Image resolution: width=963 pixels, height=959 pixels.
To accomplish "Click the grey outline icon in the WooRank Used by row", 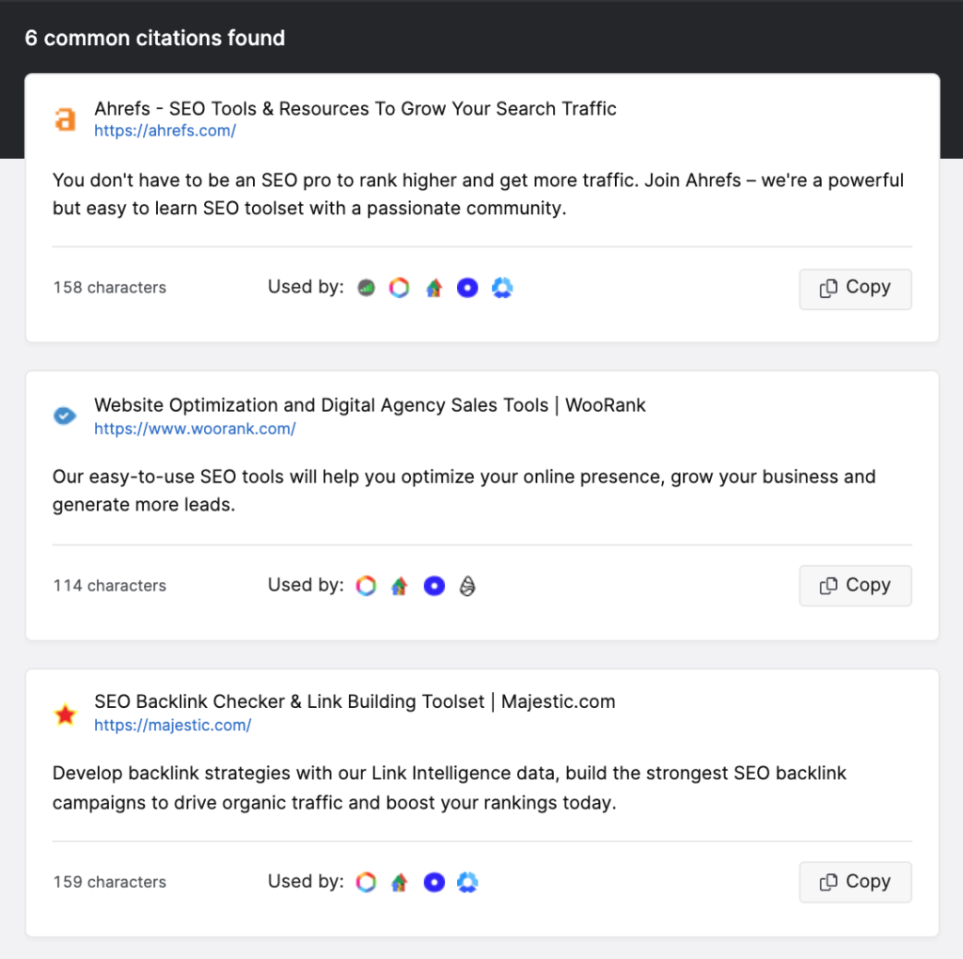I will click(467, 586).
